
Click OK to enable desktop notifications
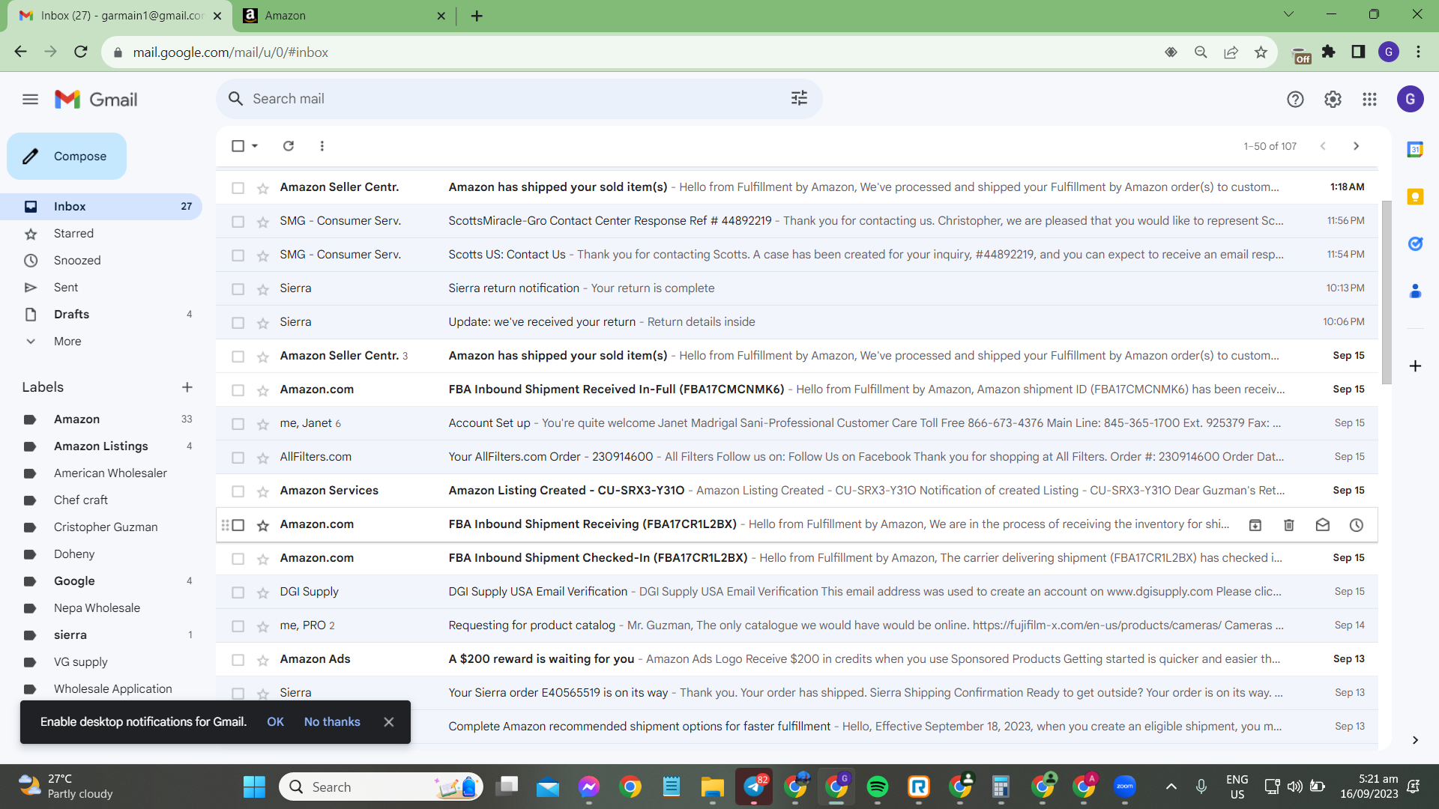(x=275, y=722)
